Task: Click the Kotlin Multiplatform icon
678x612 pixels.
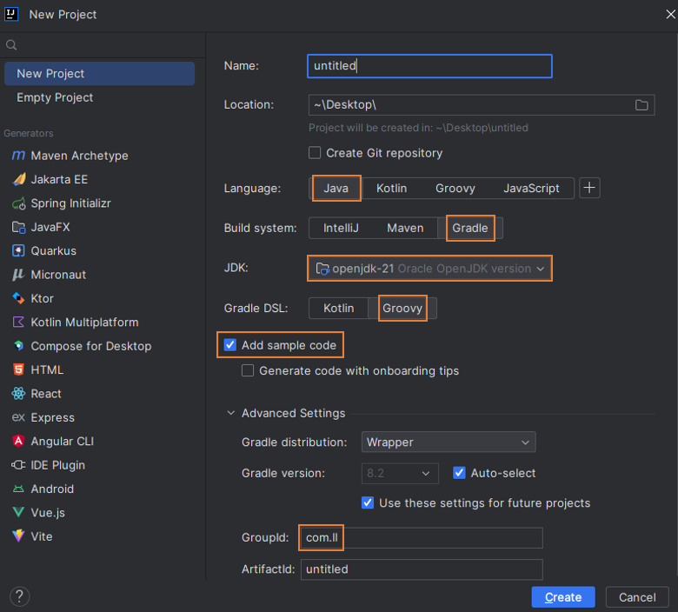Action: [x=18, y=323]
